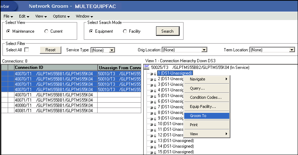Expand the Navigate submenu in context menu
This screenshot has width=298, height=155.
tap(207, 79)
